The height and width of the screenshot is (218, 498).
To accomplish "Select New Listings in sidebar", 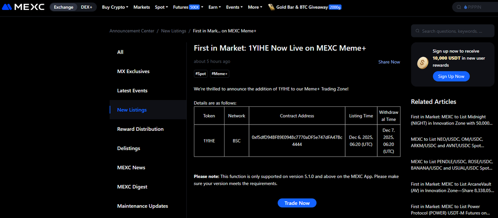I will tap(148, 110).
